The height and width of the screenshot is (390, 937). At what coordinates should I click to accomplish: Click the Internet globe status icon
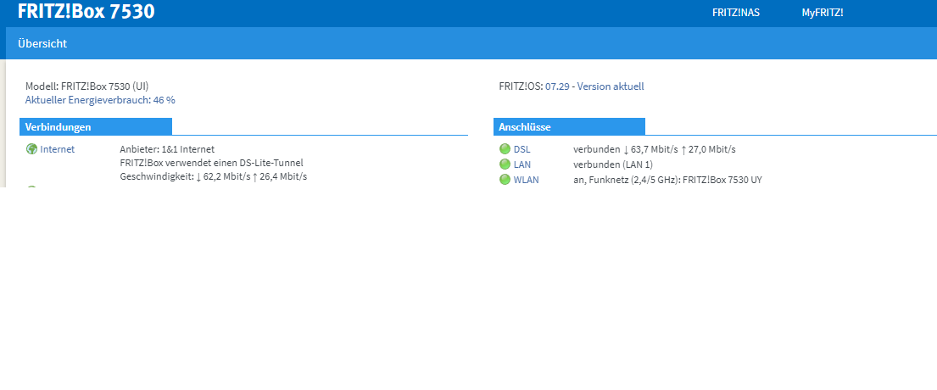pyautogui.click(x=31, y=149)
